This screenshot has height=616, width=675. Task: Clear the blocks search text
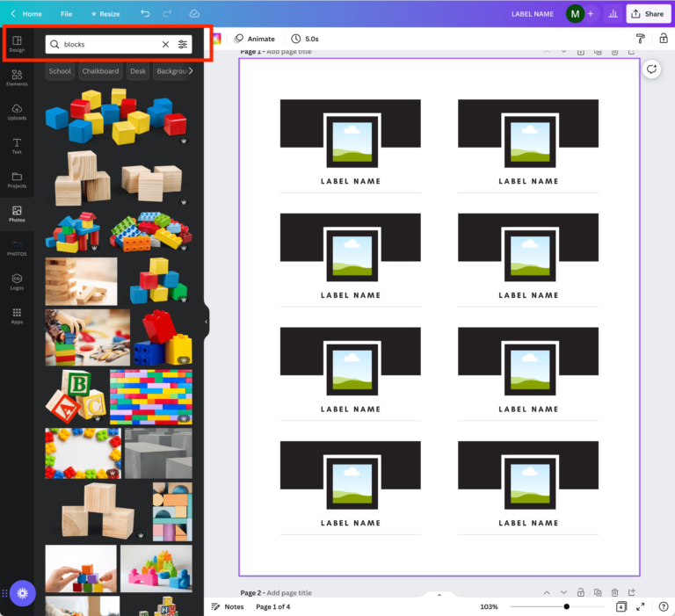[165, 44]
